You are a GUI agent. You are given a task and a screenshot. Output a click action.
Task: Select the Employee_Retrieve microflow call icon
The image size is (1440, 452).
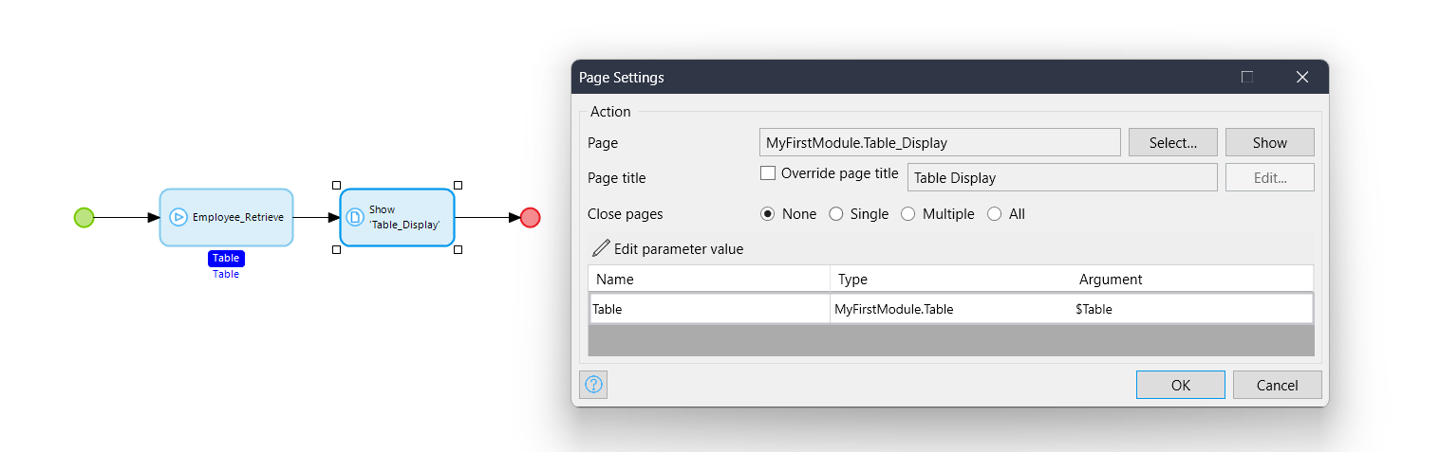coord(178,217)
